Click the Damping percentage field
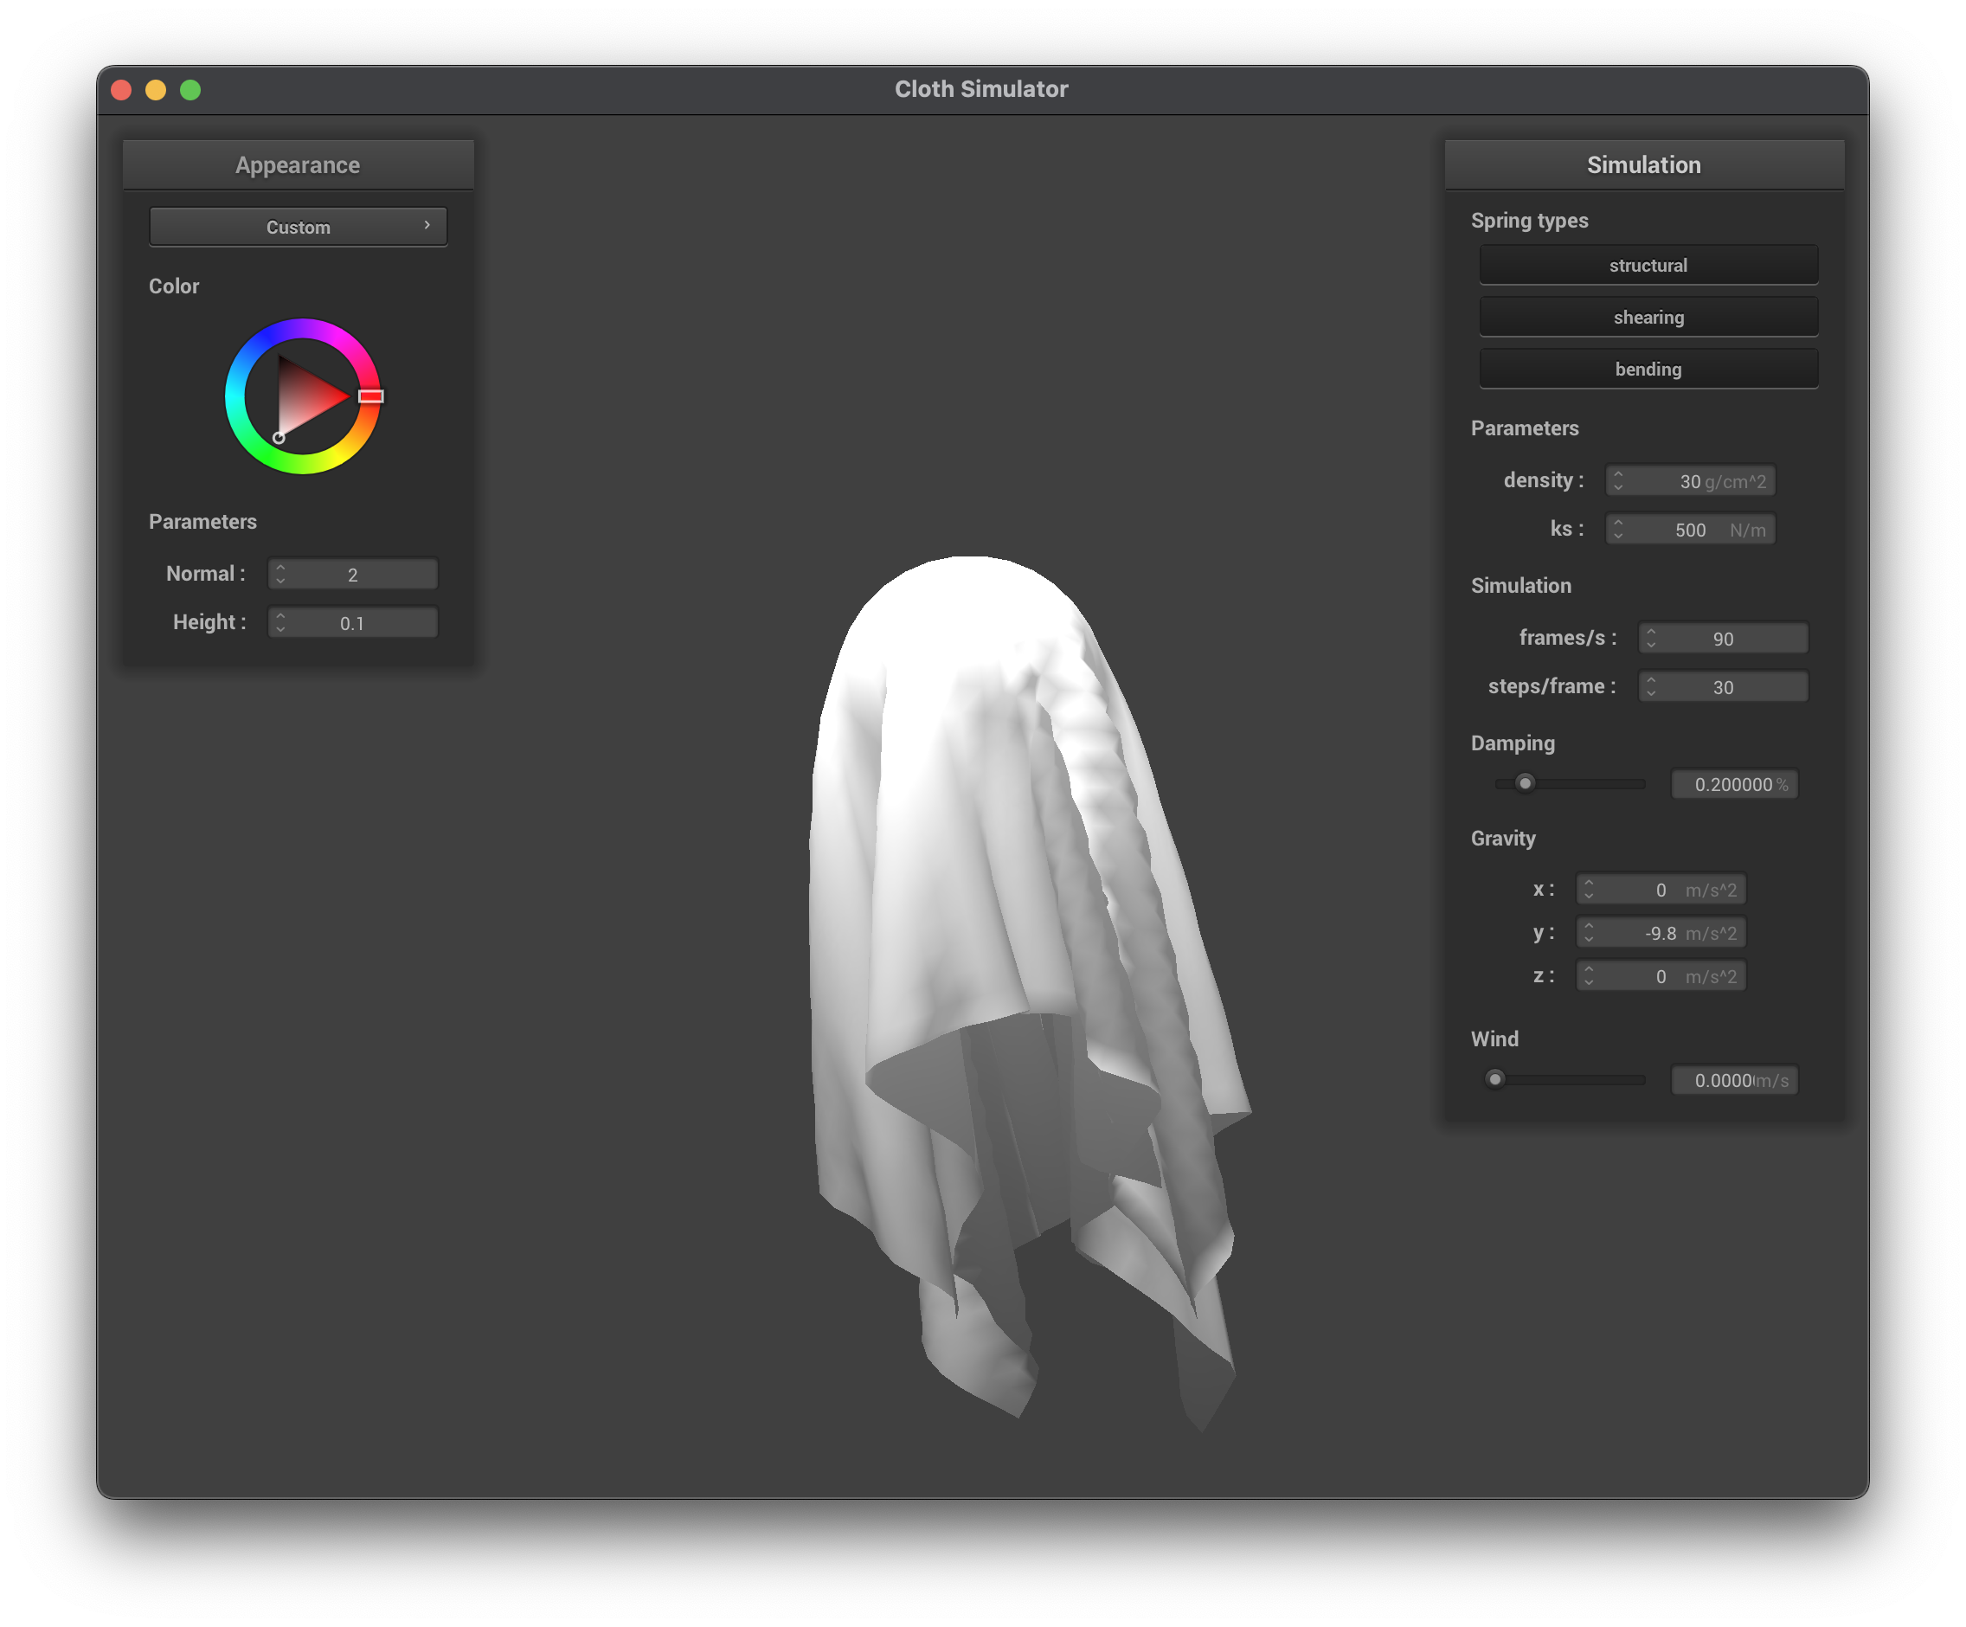The width and height of the screenshot is (1966, 1627). (x=1734, y=784)
